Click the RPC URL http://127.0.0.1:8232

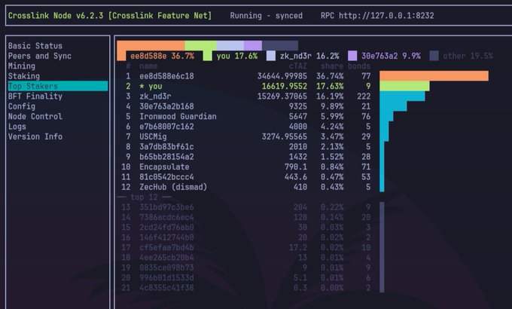[x=386, y=16]
